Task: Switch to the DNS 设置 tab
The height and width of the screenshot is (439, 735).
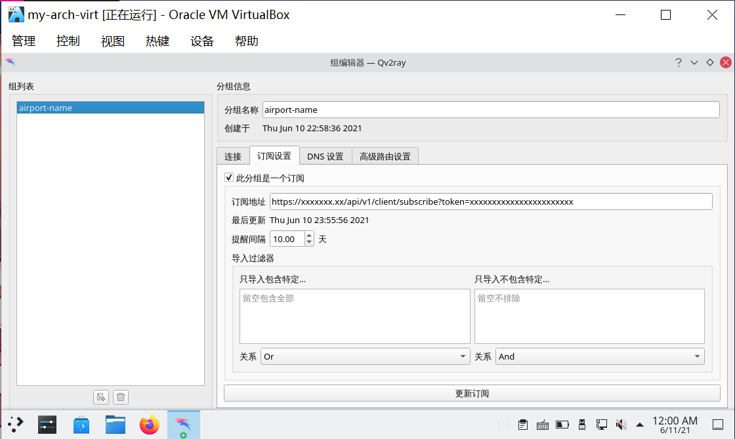Action: [325, 156]
